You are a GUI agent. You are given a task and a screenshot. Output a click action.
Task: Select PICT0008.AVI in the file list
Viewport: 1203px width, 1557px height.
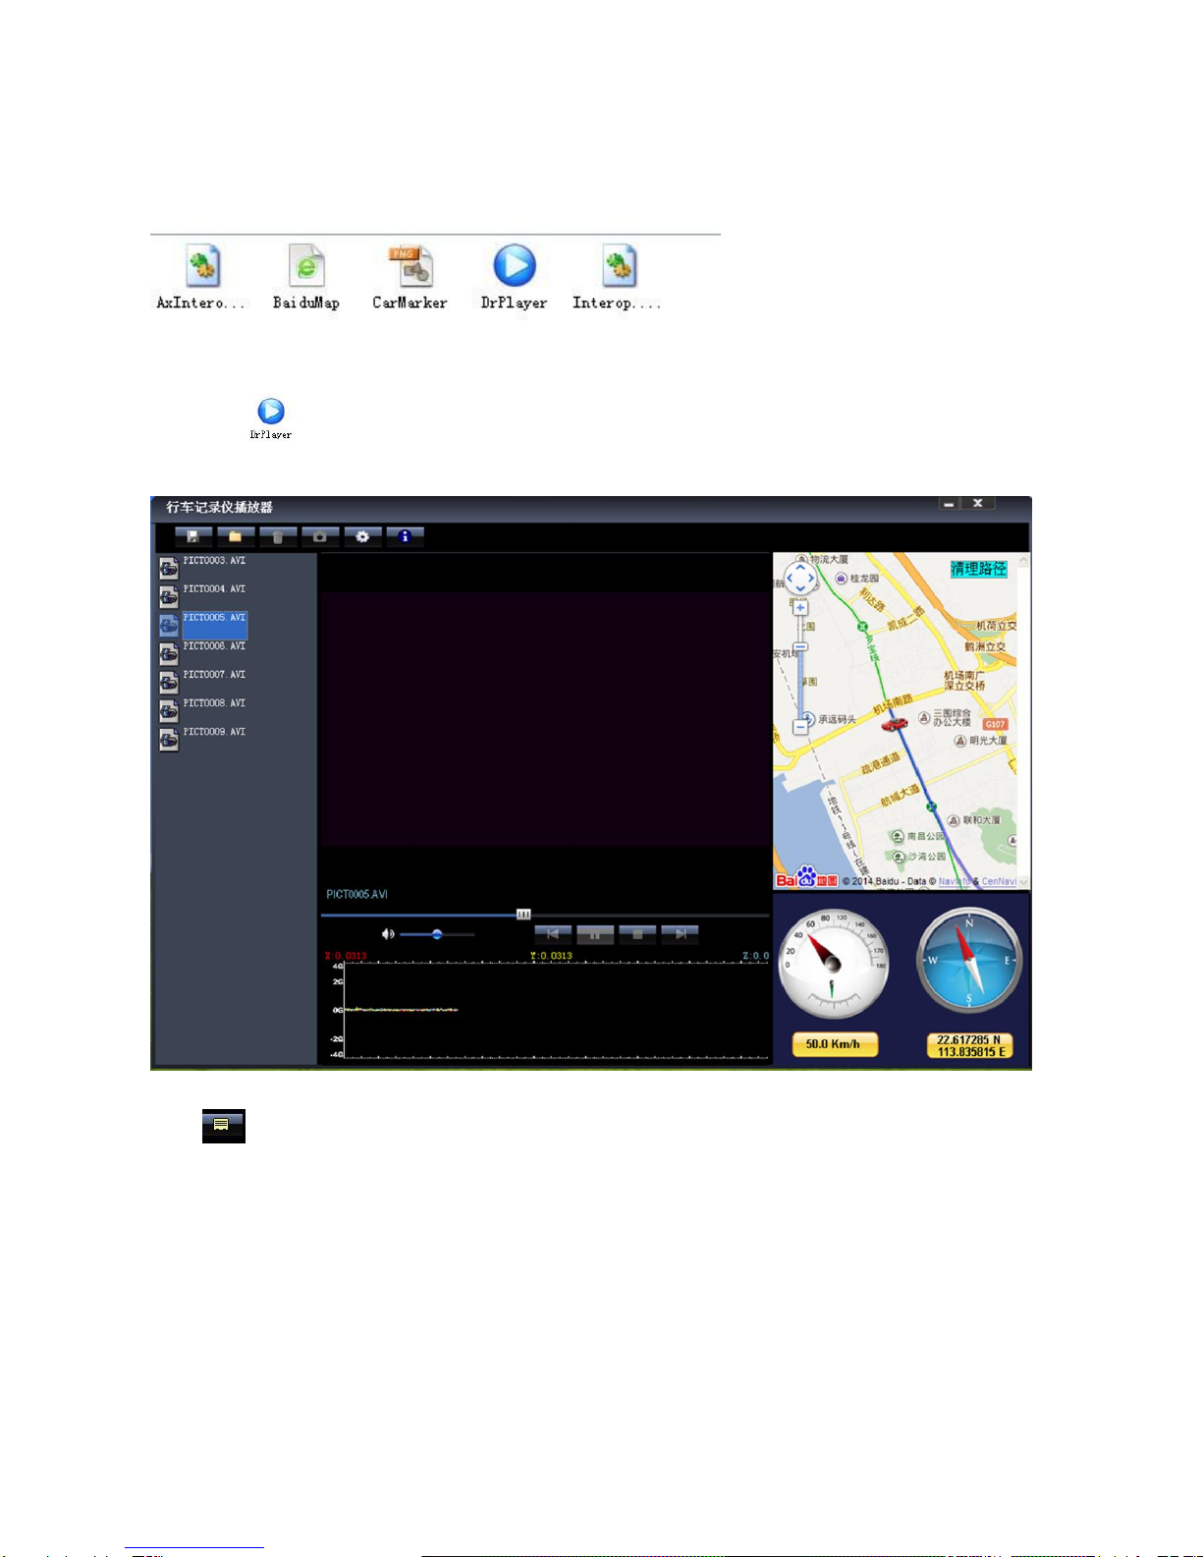(x=214, y=703)
